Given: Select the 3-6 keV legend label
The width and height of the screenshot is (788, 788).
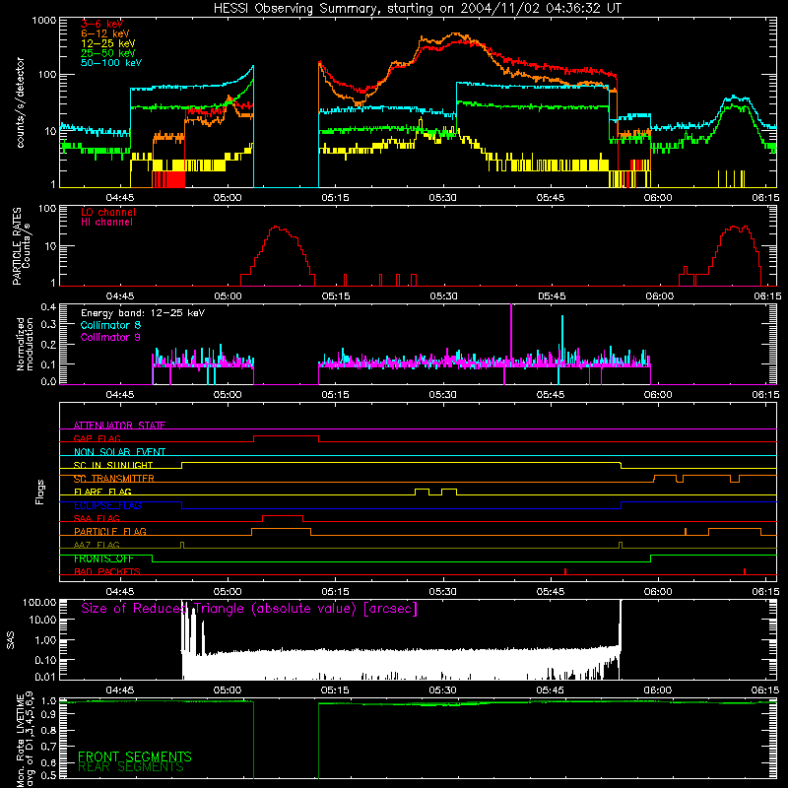Looking at the screenshot, I should tap(101, 24).
